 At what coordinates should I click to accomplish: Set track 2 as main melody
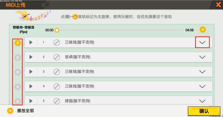(x=18, y=57)
